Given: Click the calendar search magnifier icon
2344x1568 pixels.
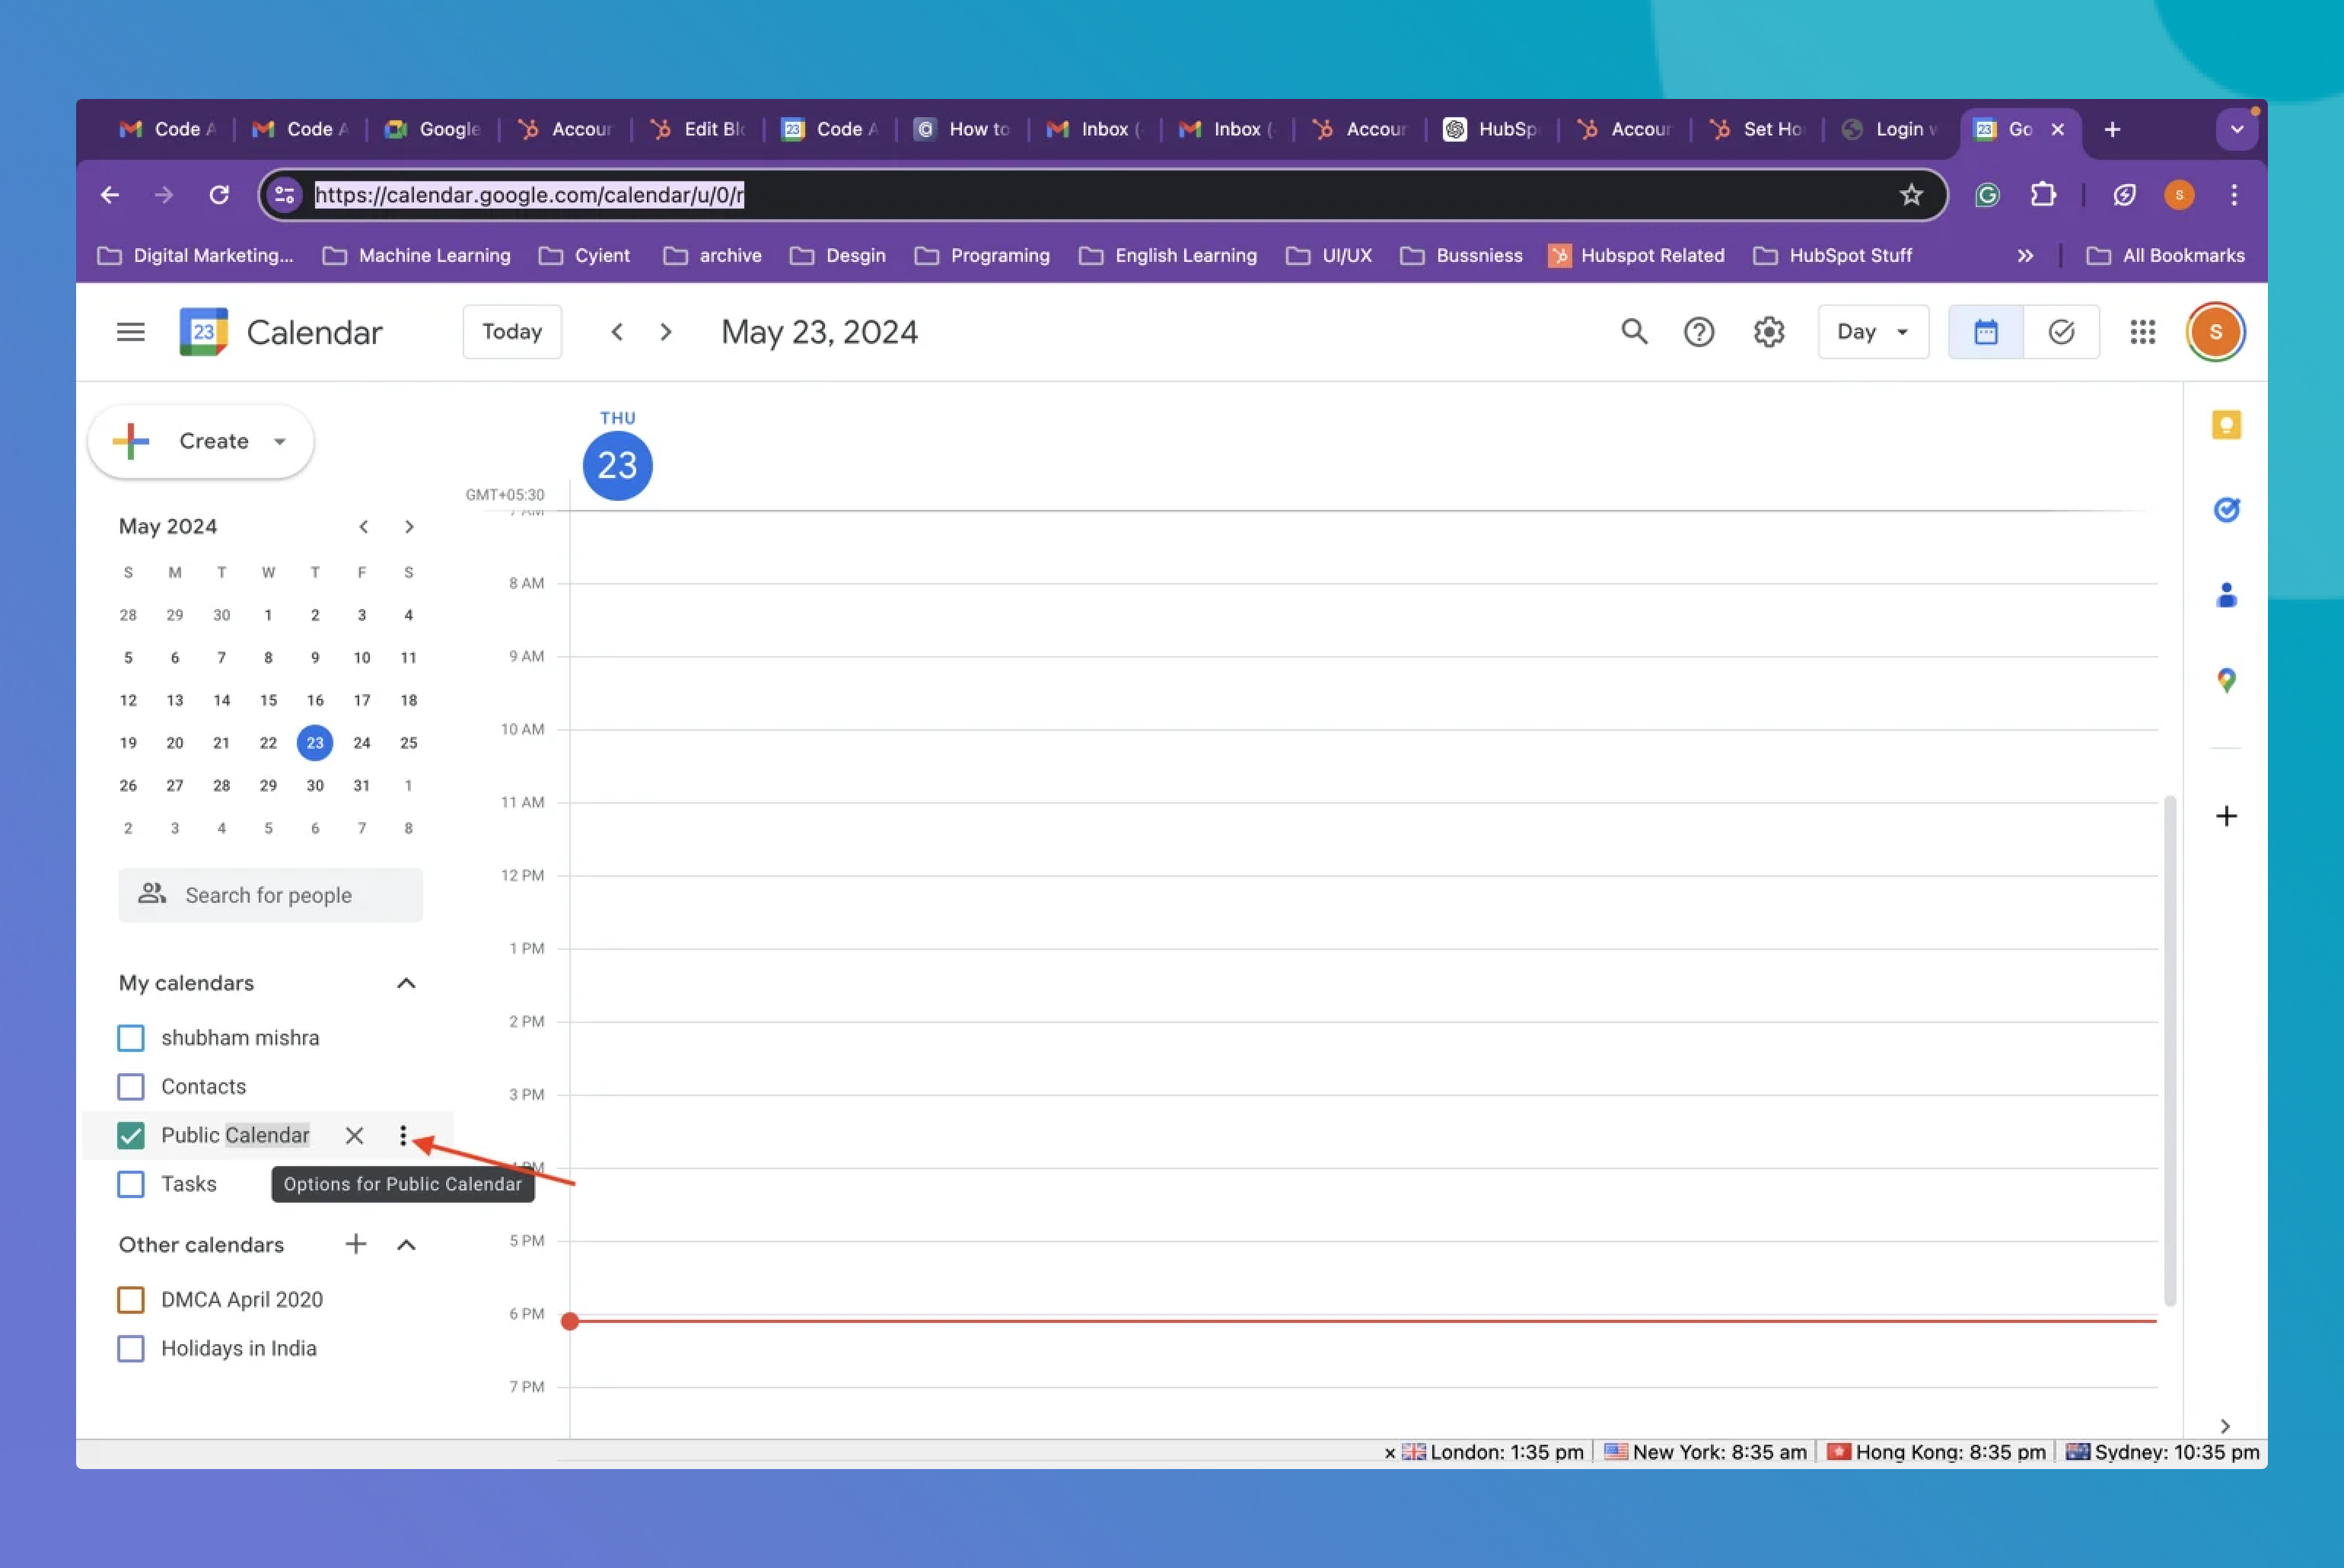Looking at the screenshot, I should pyautogui.click(x=1633, y=332).
